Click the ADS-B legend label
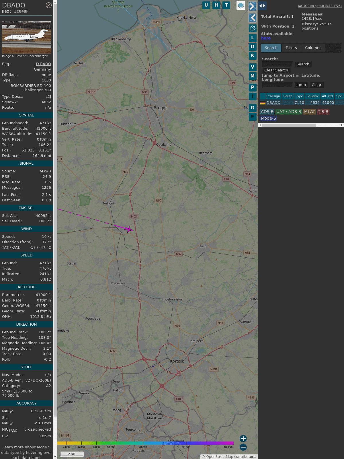Screen dimensions: 344x459 [267, 112]
